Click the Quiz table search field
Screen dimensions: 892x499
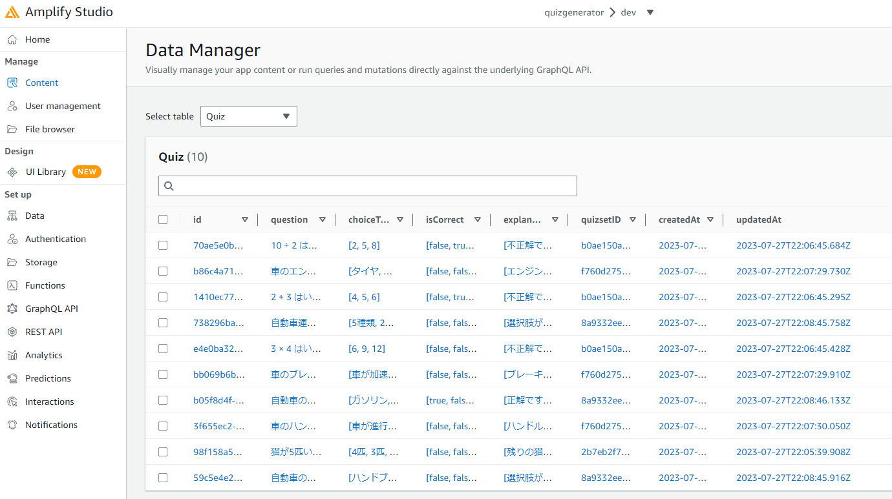(x=375, y=186)
